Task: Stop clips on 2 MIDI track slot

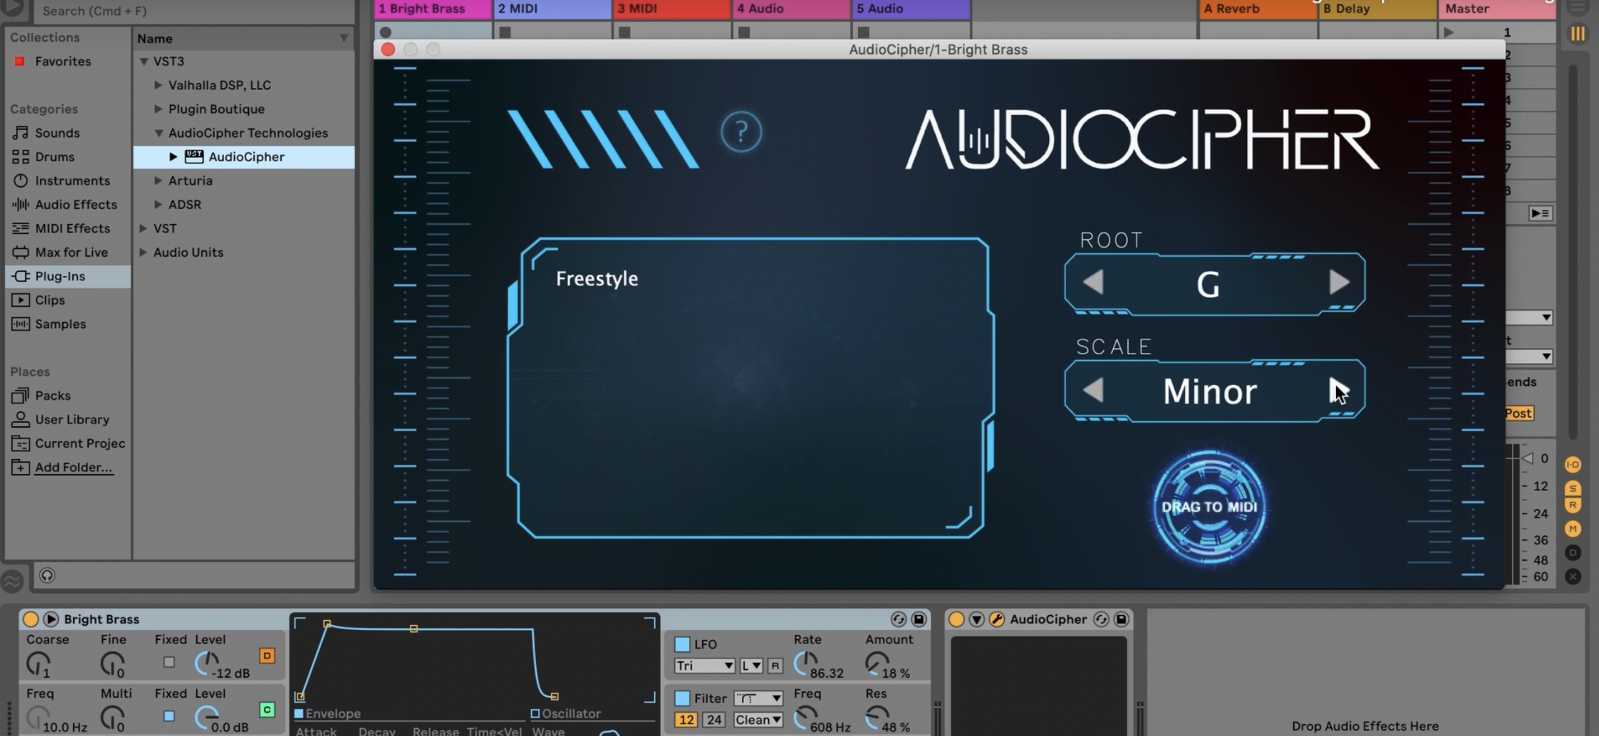Action: pos(505,32)
